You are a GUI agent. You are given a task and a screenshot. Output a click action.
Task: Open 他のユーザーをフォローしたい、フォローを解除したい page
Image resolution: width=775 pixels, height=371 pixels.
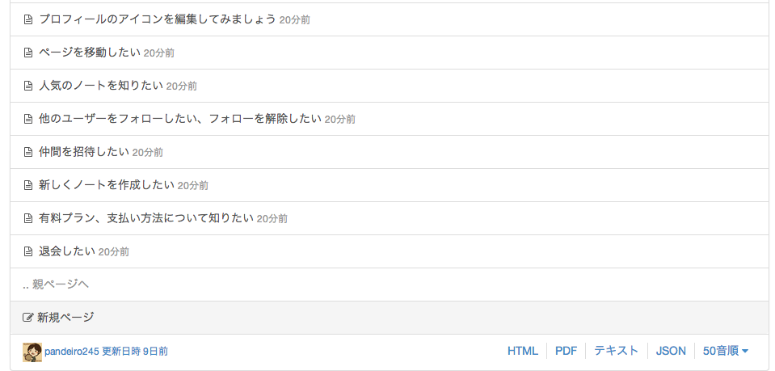(180, 119)
